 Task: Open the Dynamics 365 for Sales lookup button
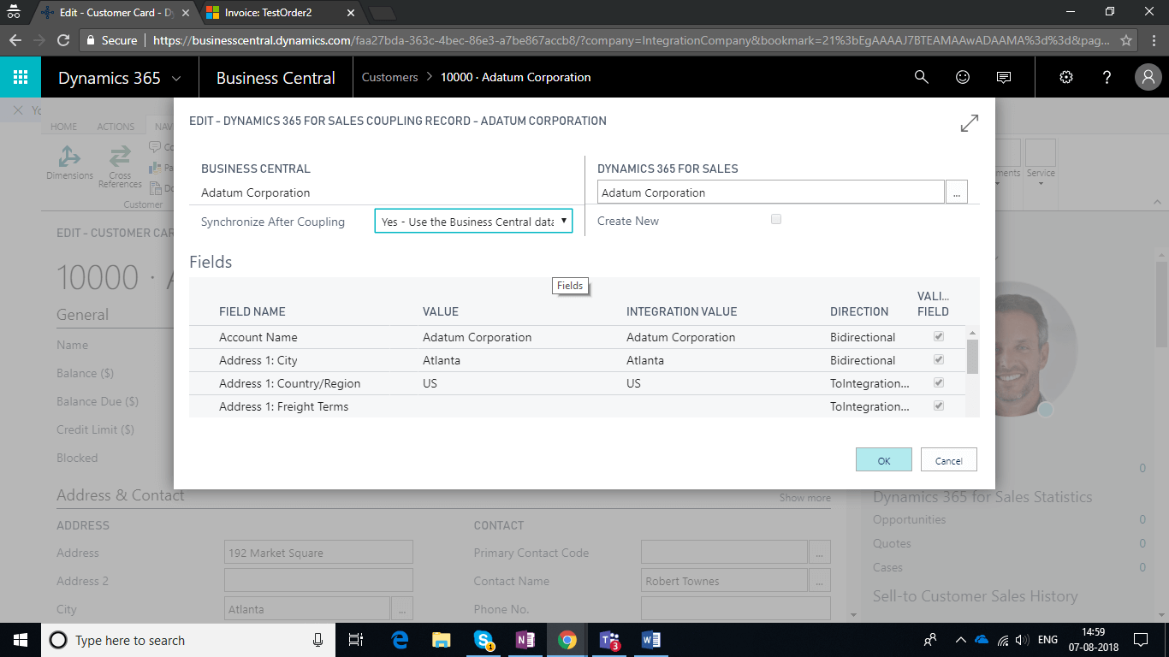click(957, 192)
